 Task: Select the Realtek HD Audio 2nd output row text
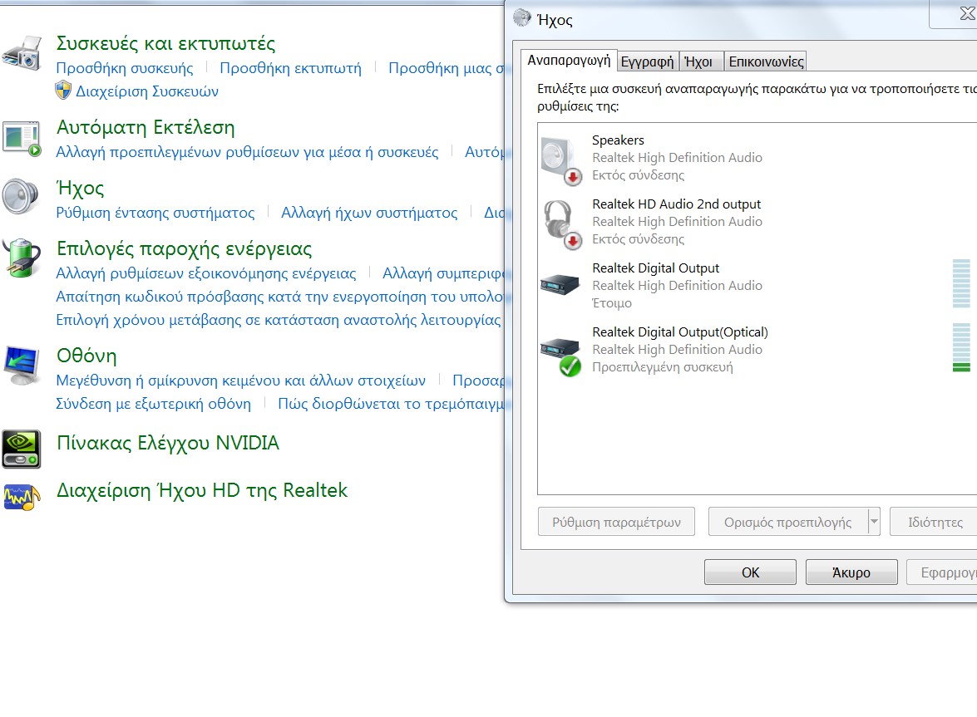pos(677,204)
